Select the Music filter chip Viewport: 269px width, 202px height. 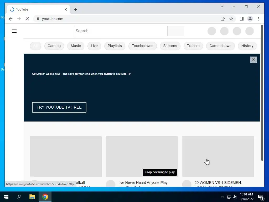tap(76, 46)
